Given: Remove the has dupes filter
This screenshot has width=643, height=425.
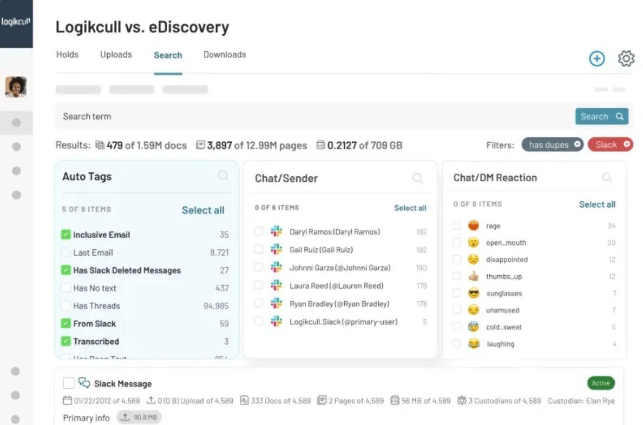Looking at the screenshot, I should (x=578, y=144).
